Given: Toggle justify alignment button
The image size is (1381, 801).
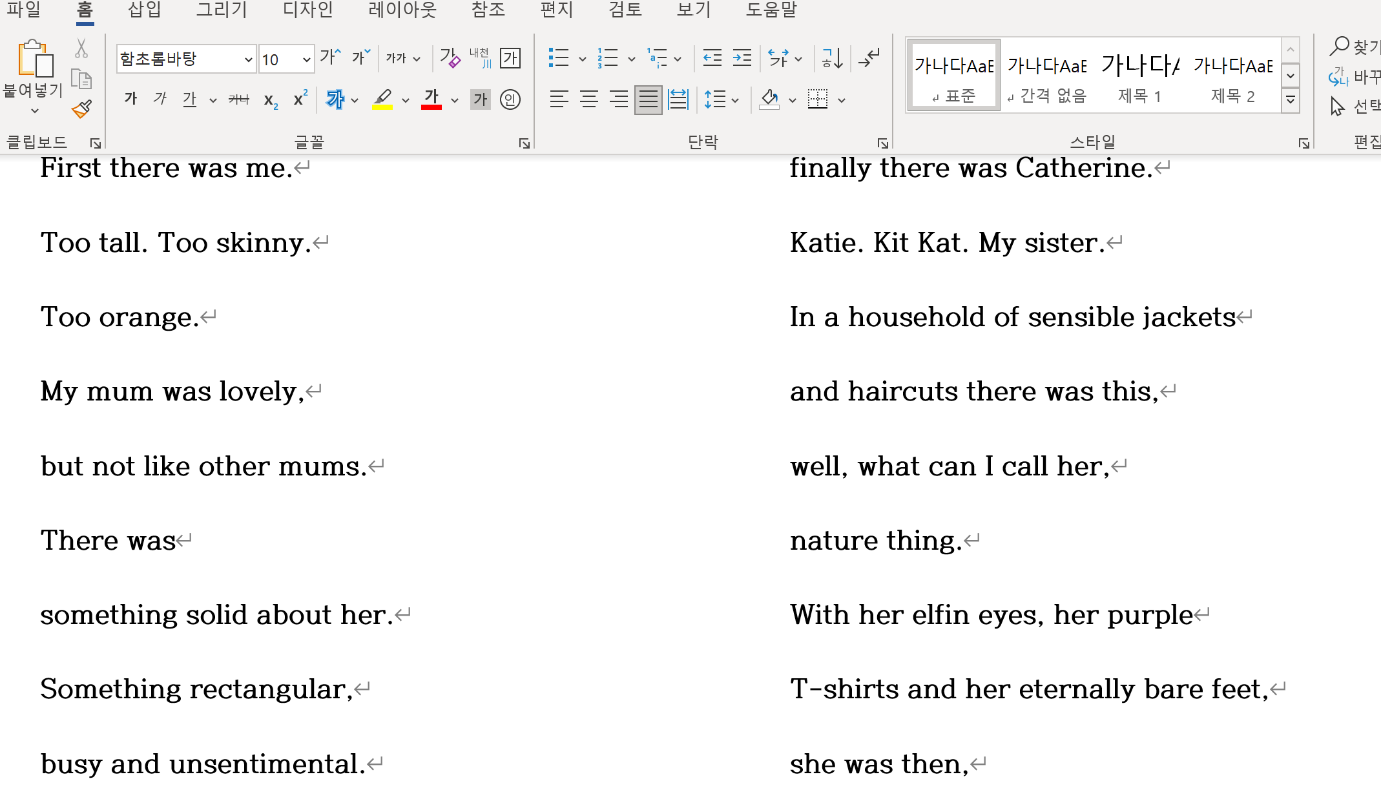Looking at the screenshot, I should [648, 99].
